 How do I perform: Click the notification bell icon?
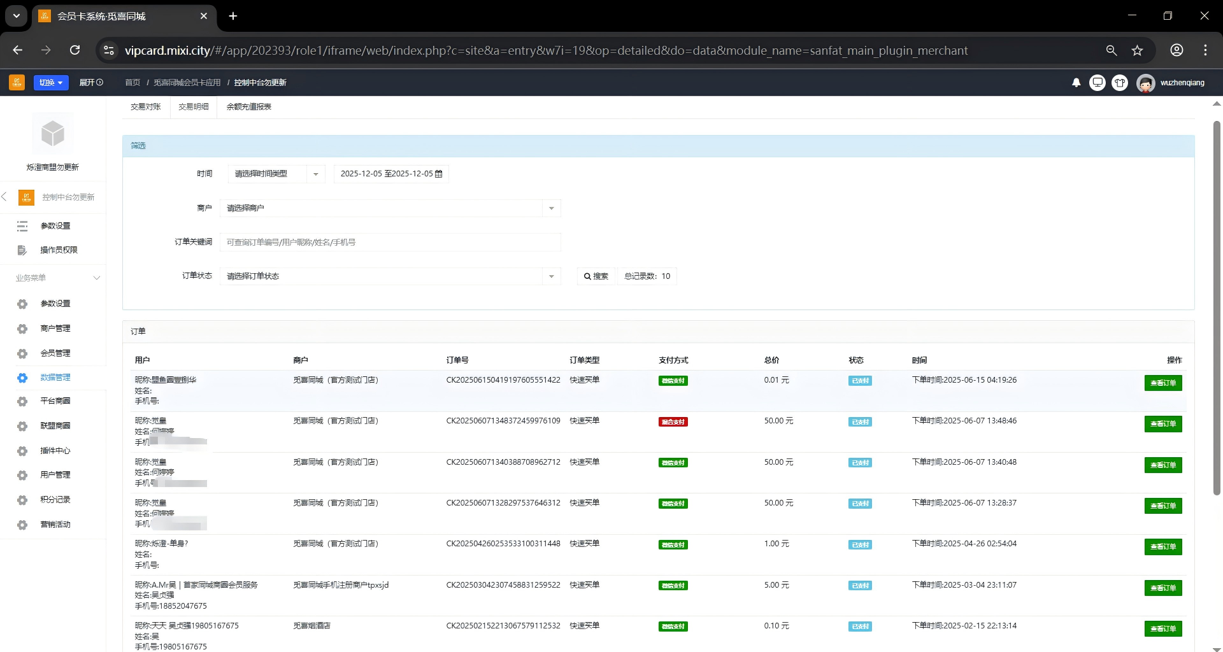1076,83
